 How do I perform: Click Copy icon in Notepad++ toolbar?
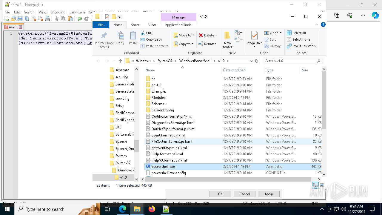64,19
